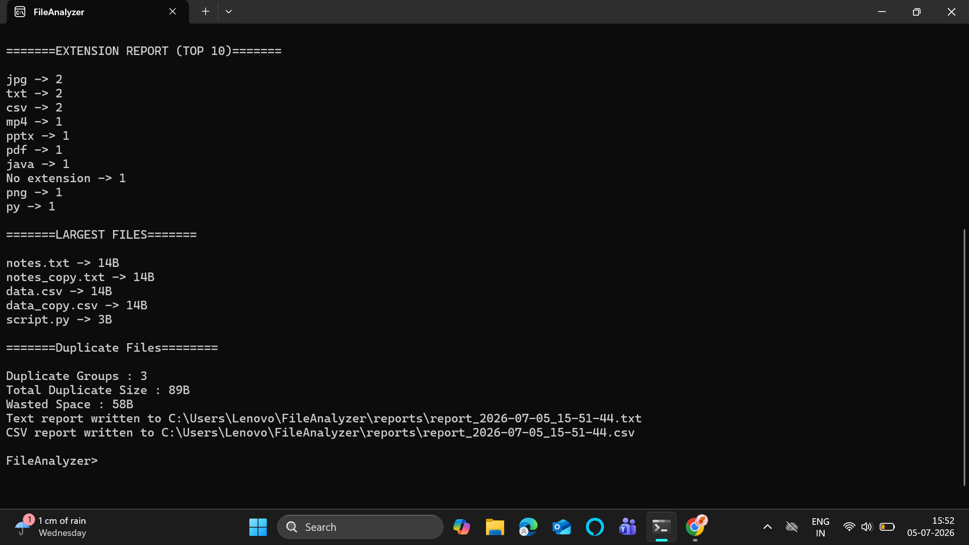Click the 'notes.txt -> 14B' line
Viewport: 969px width, 545px height.
[63, 263]
